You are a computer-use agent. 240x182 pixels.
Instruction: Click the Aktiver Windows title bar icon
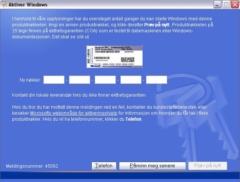tap(4, 4)
